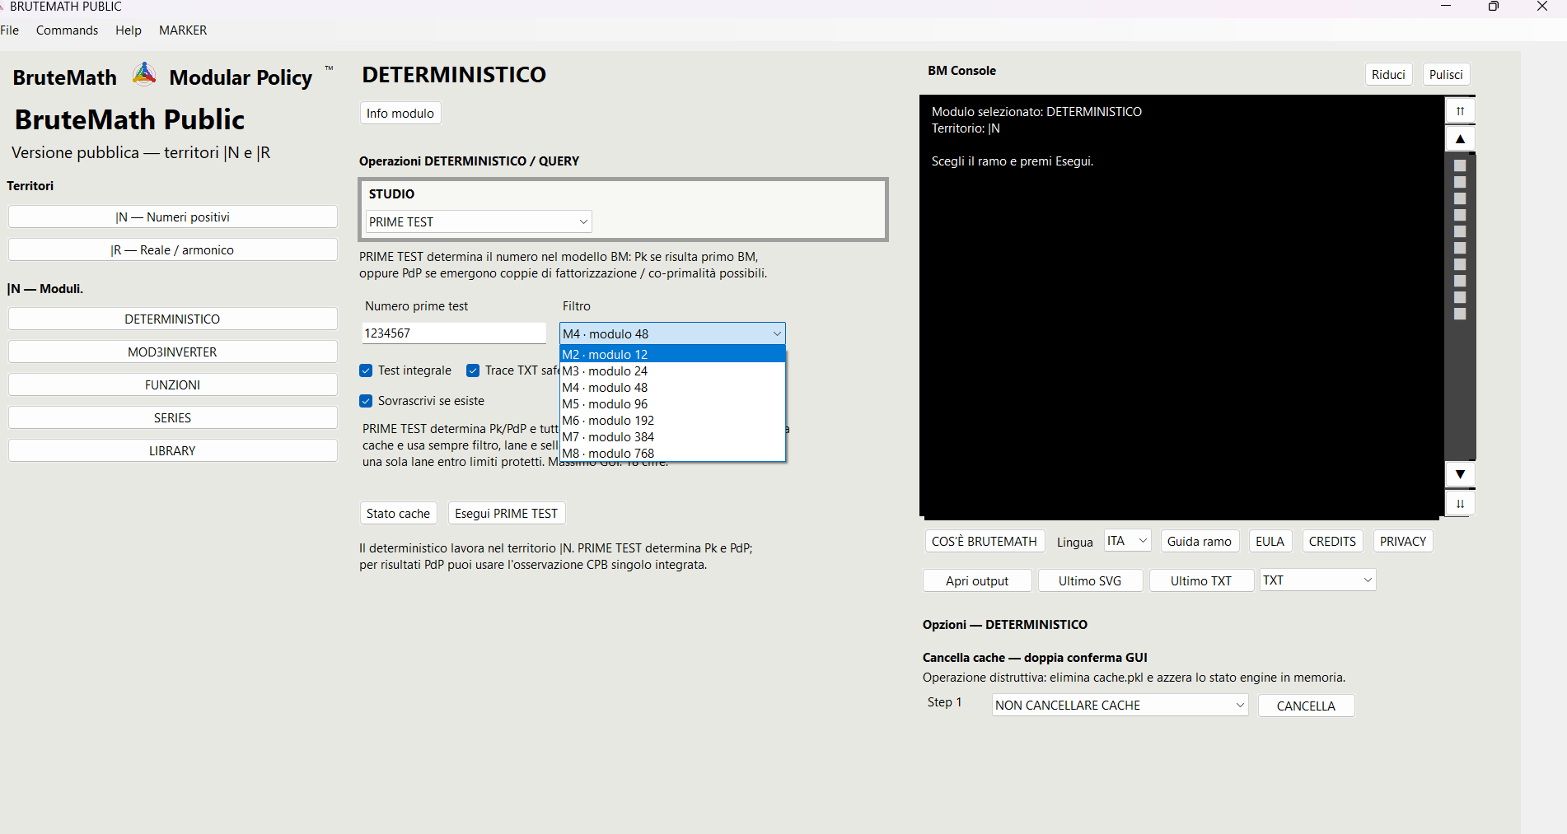Open the SERIES module
The image size is (1567, 834).
pyautogui.click(x=172, y=417)
